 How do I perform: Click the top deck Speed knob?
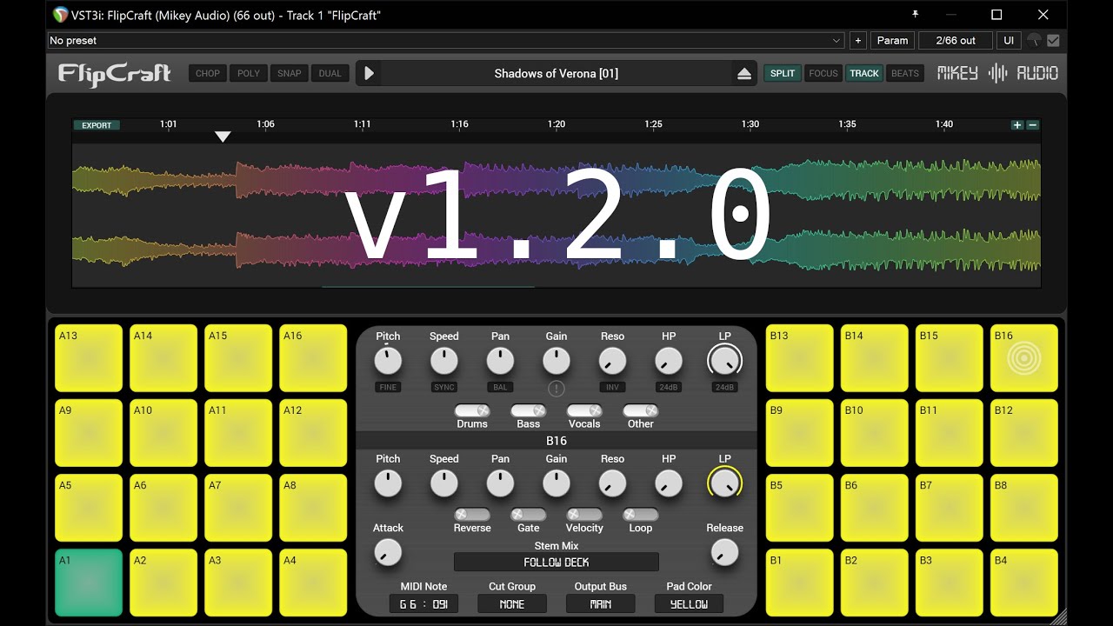point(444,360)
